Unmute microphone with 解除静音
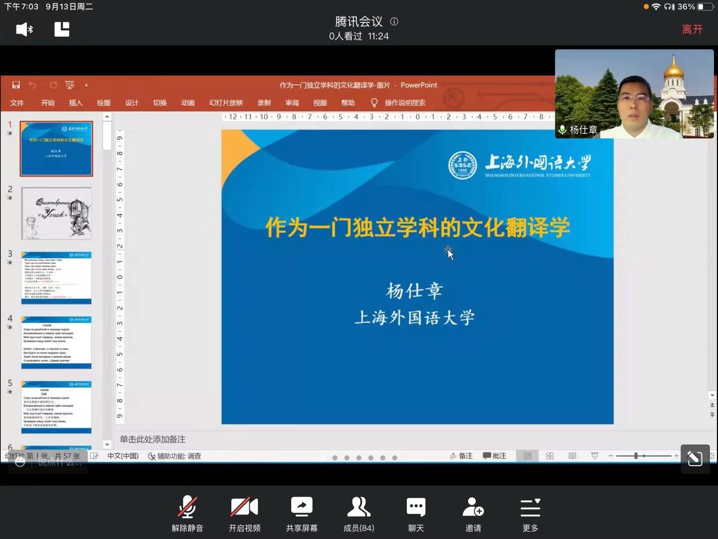 click(187, 514)
